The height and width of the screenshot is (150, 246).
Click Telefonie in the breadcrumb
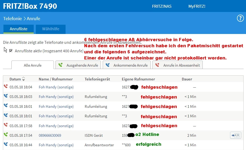click(12, 19)
